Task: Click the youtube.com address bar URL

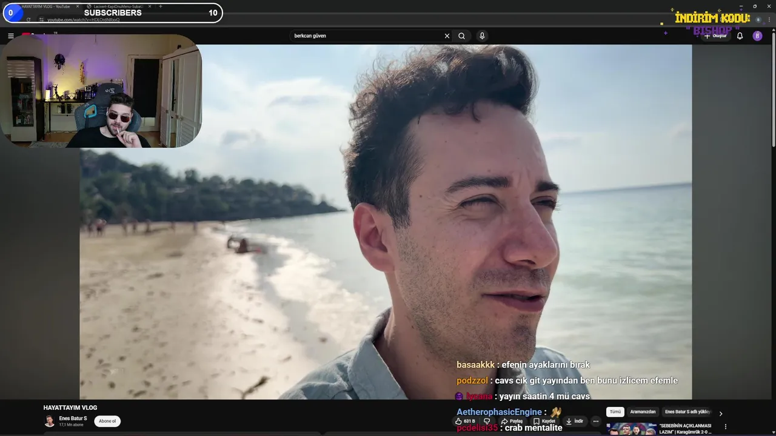Action: point(84,19)
